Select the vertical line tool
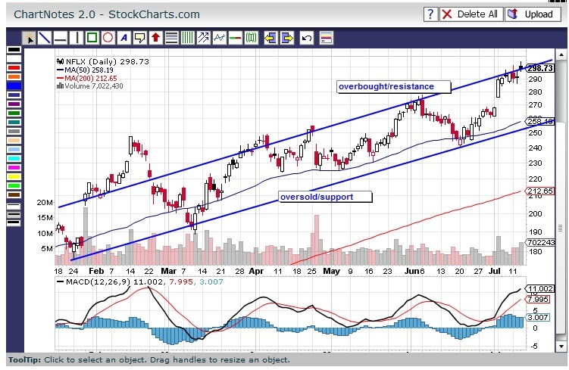This screenshot has height=370, width=569. click(77, 38)
